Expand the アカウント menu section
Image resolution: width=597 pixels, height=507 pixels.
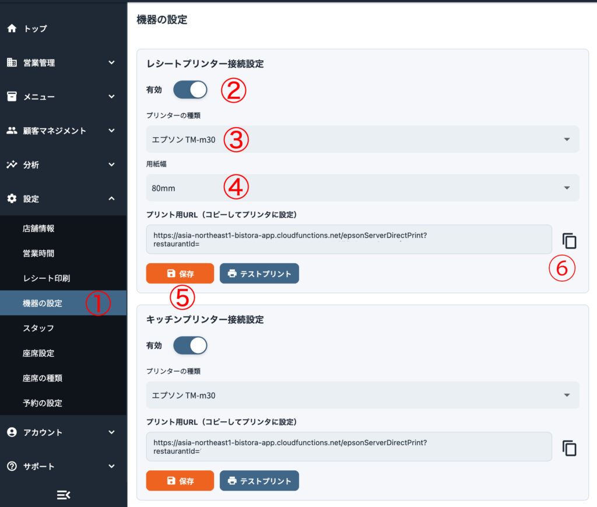[63, 432]
